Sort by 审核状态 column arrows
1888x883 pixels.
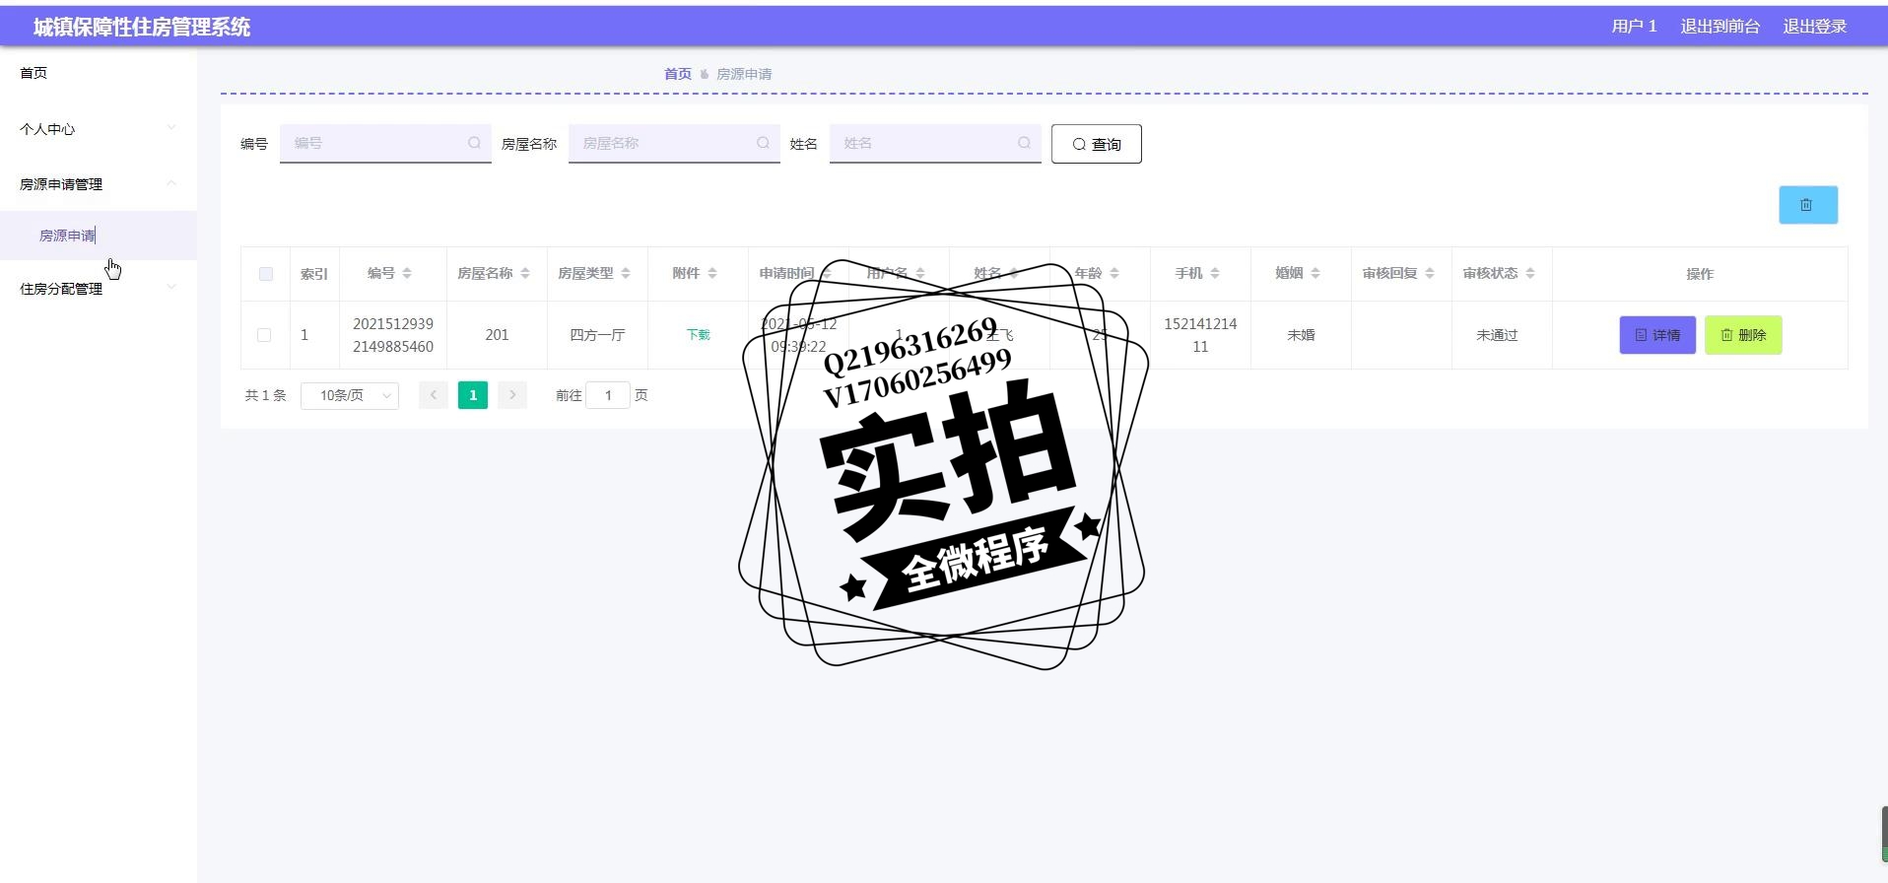(1530, 274)
